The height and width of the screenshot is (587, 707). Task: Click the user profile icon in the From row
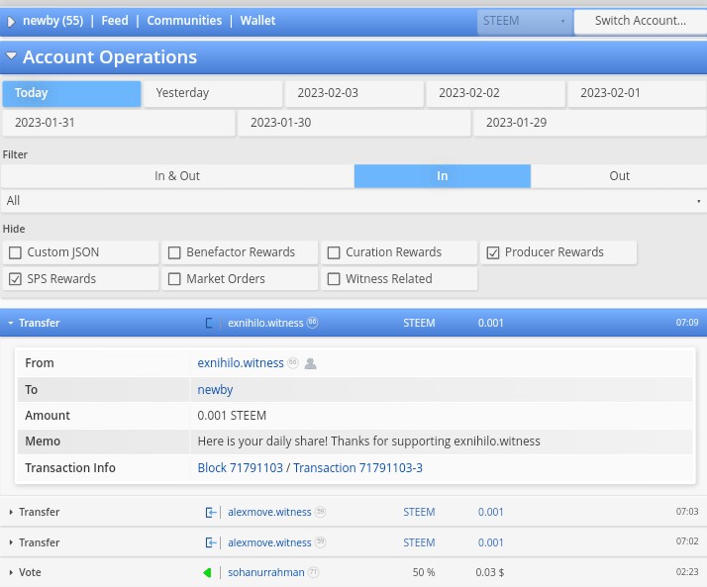pyautogui.click(x=310, y=363)
